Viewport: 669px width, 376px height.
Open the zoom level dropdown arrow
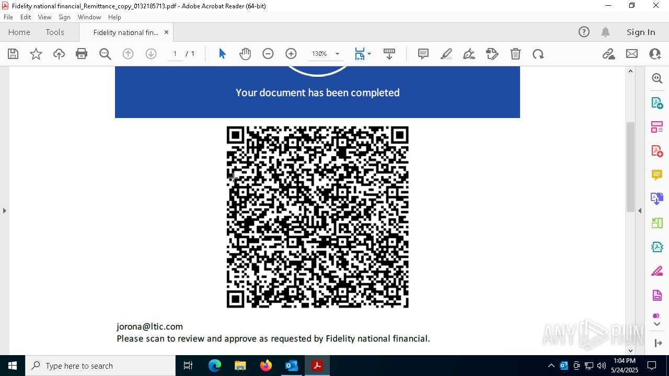pyautogui.click(x=337, y=54)
